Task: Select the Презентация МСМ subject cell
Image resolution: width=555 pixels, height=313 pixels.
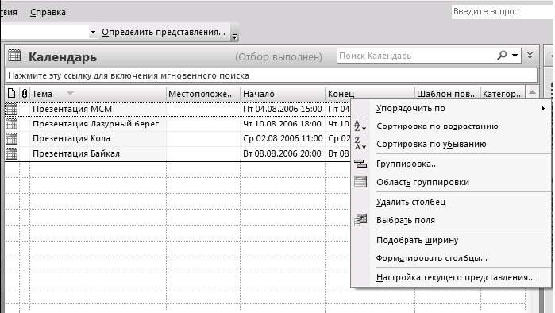Action: coord(98,109)
